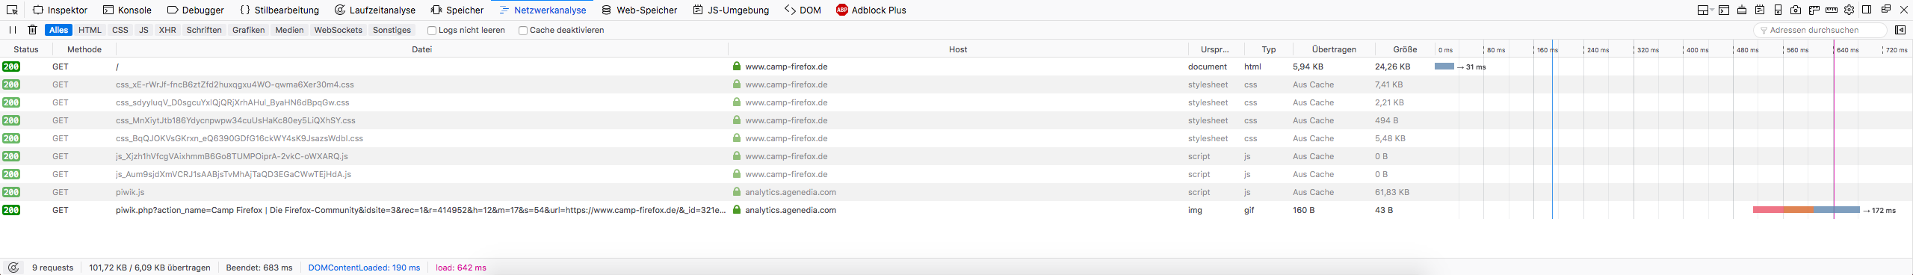Take a screenshot with camera icon
This screenshot has width=1913, height=275.
(x=1796, y=10)
